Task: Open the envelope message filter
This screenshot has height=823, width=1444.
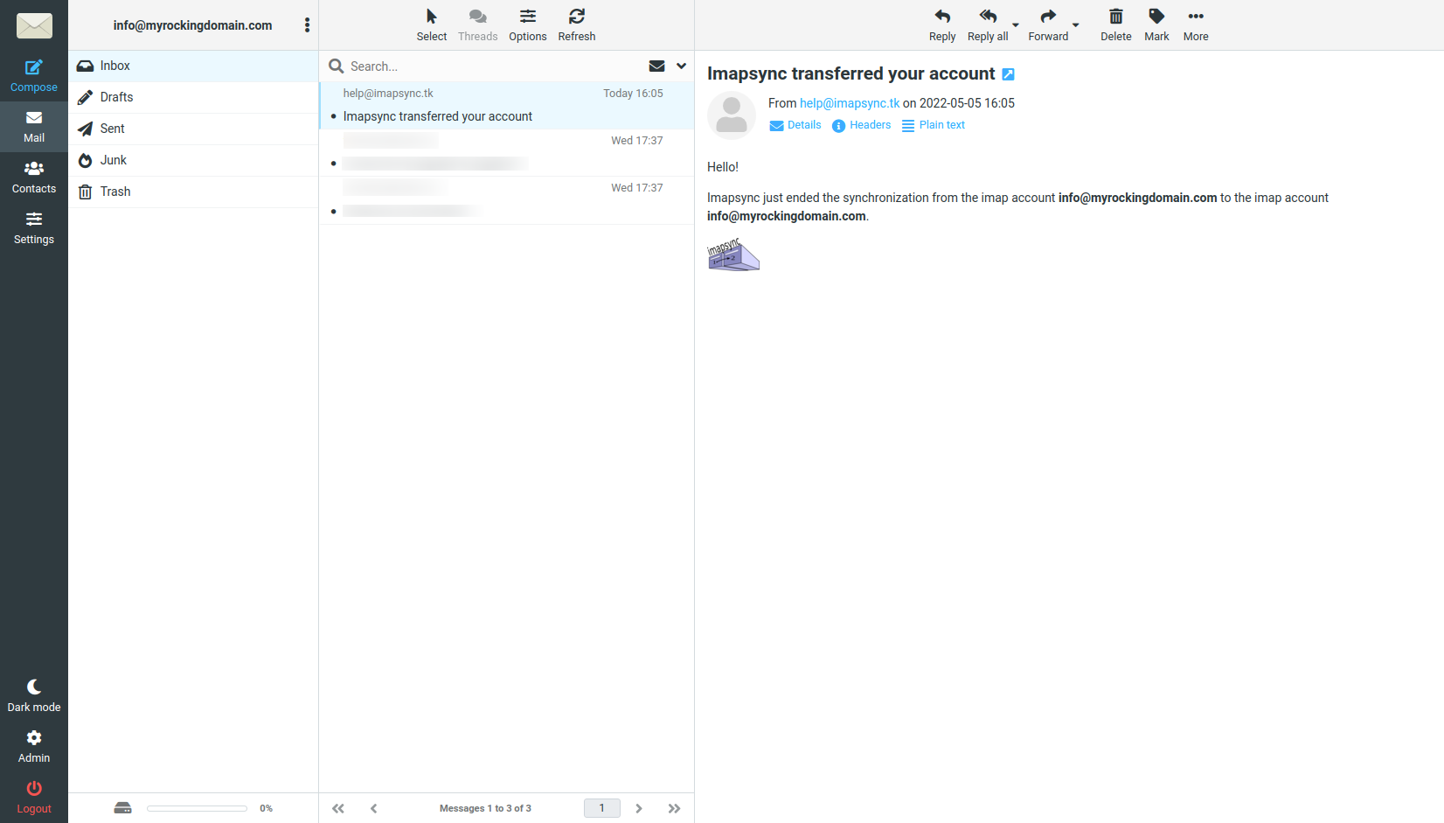Action: point(657,66)
